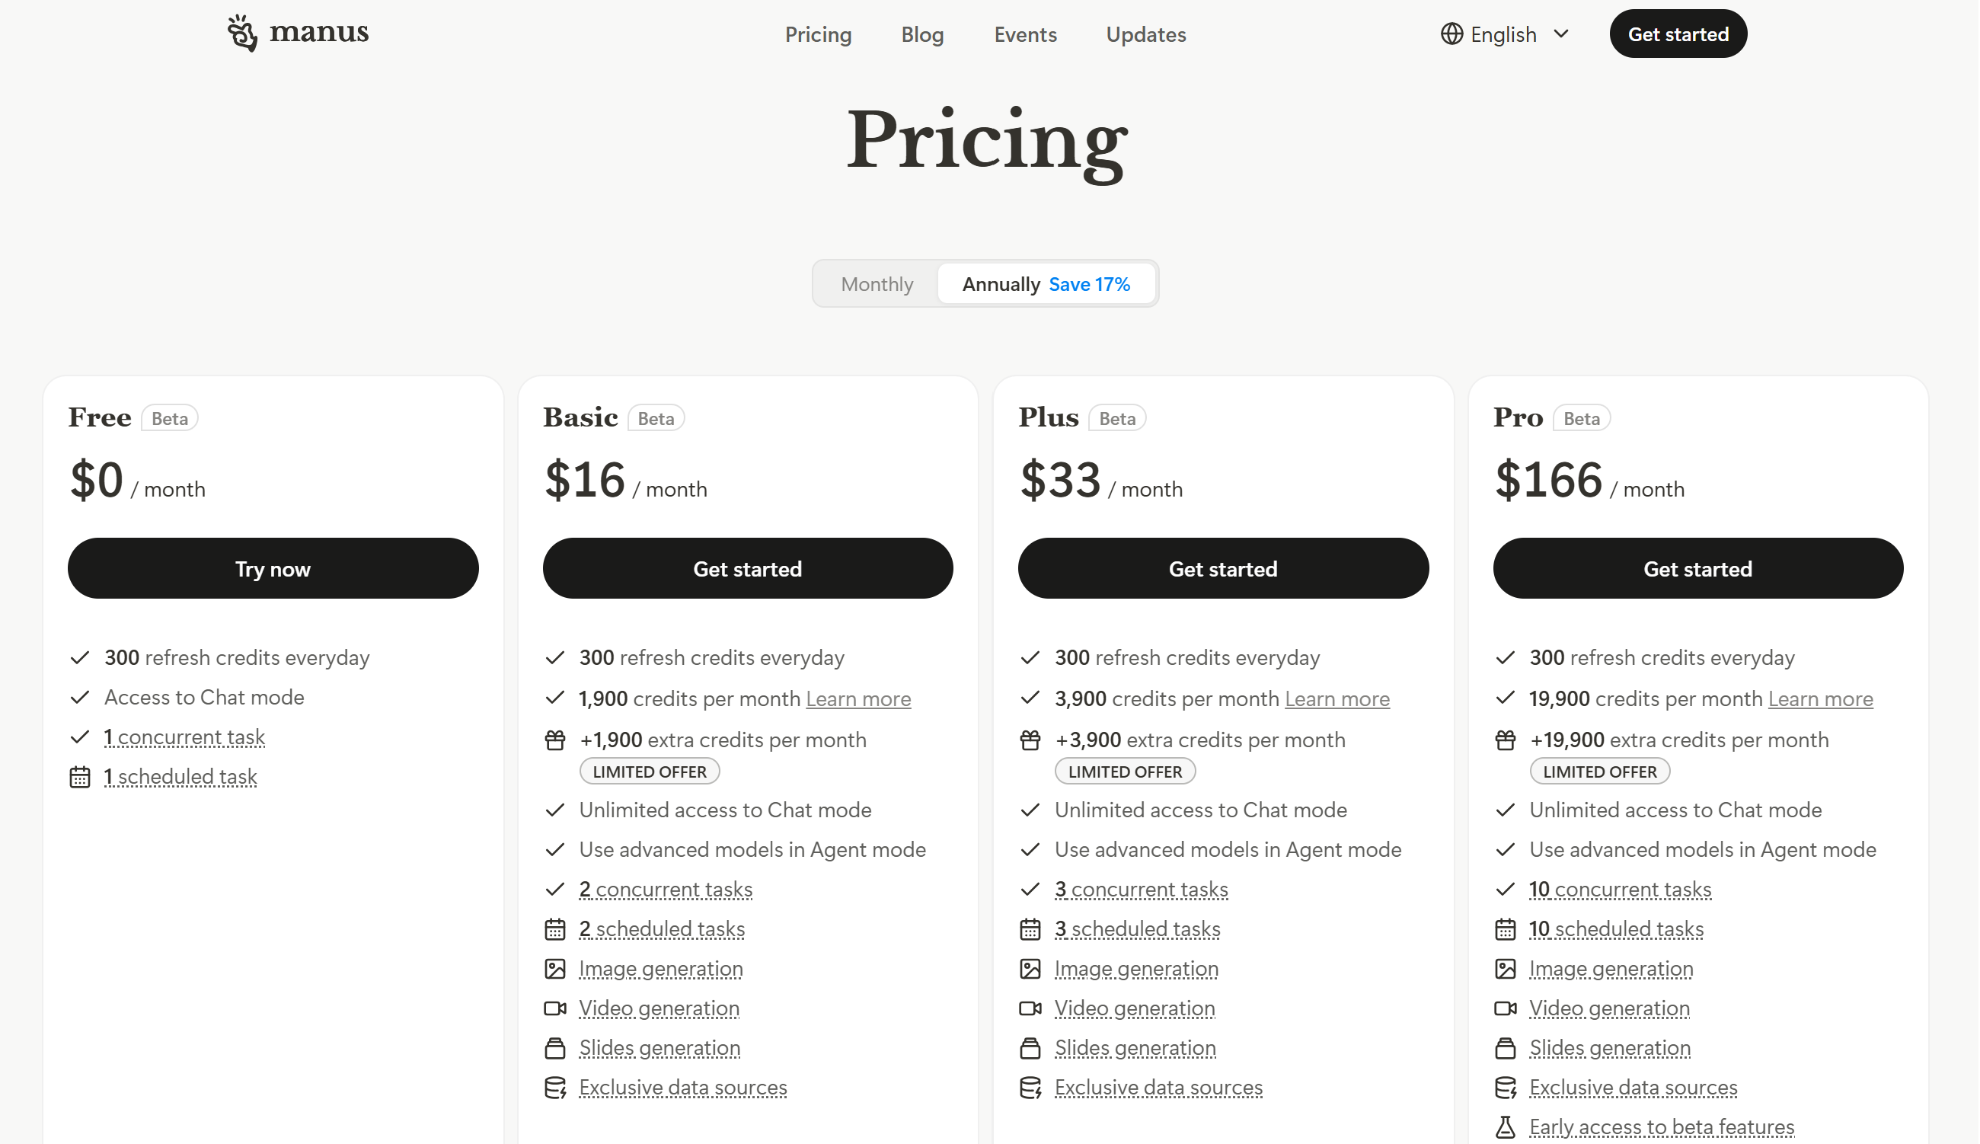
Task: Click Get started on the Pro plan
Action: [x=1698, y=568]
